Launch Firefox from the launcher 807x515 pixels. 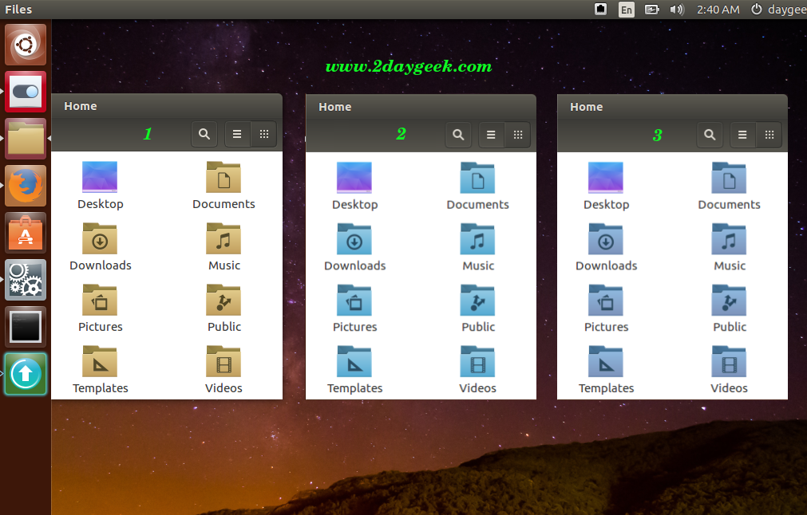click(26, 186)
